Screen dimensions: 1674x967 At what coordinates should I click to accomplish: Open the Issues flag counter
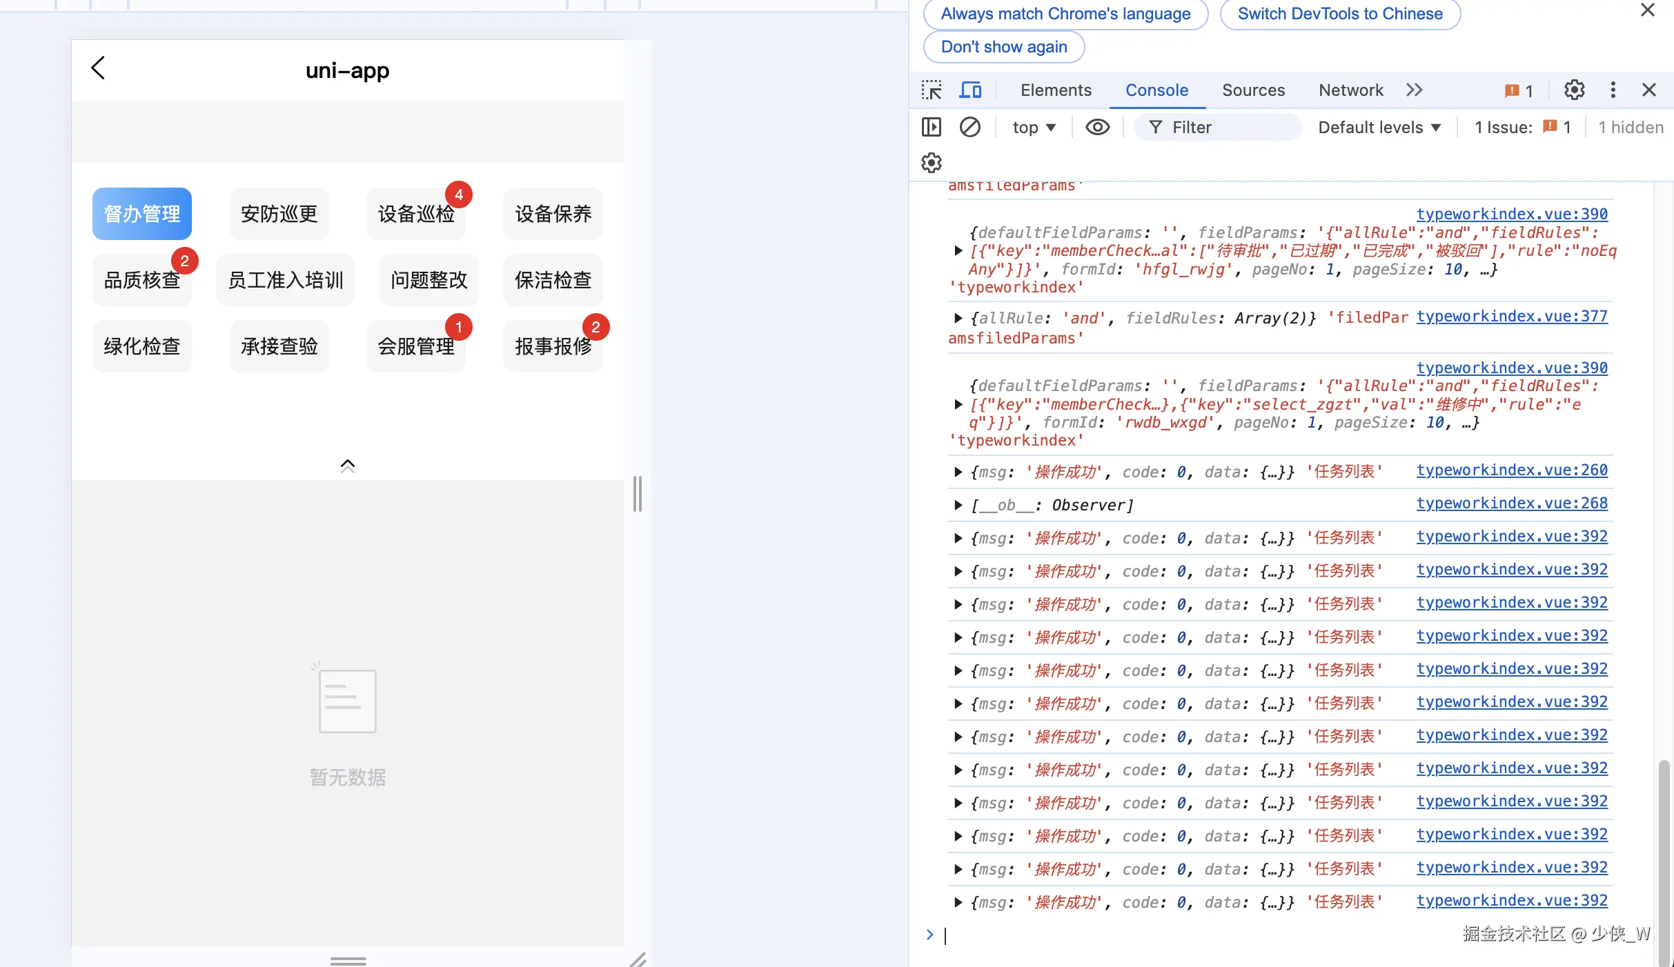point(1519,90)
